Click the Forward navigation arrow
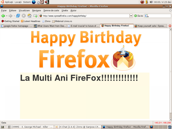This screenshot has width=172, height=129. [x=10, y=16]
